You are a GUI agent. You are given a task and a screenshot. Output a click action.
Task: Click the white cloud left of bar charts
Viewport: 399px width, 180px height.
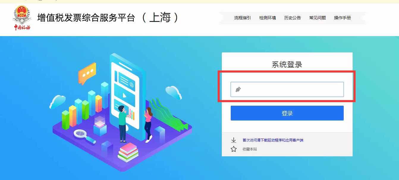pos(57,102)
